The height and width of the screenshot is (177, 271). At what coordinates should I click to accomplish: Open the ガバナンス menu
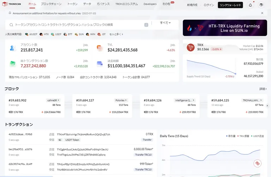[x=103, y=4]
